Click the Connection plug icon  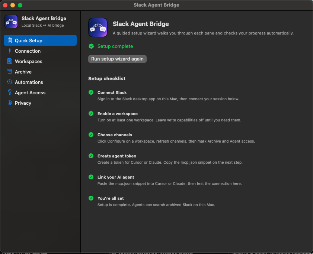(x=10, y=51)
